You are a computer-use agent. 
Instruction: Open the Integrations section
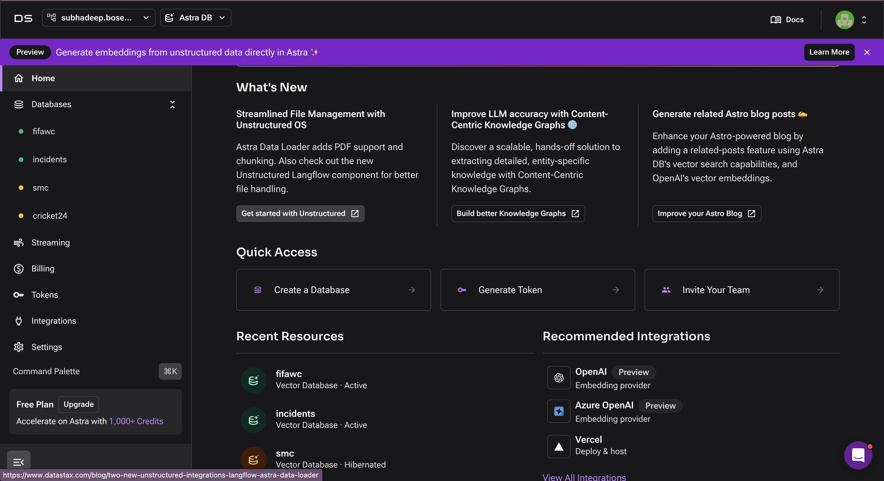click(54, 321)
